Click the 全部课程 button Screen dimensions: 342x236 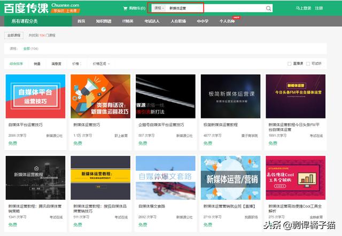coord(14,35)
